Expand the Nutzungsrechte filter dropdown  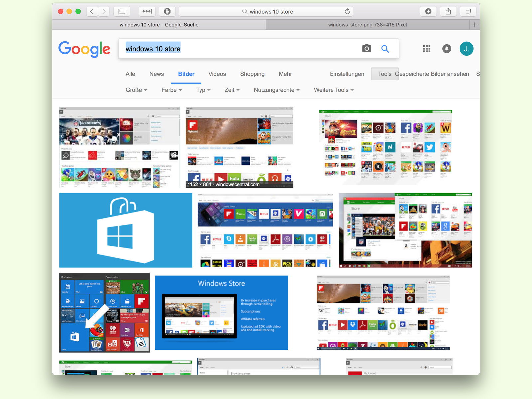point(277,90)
